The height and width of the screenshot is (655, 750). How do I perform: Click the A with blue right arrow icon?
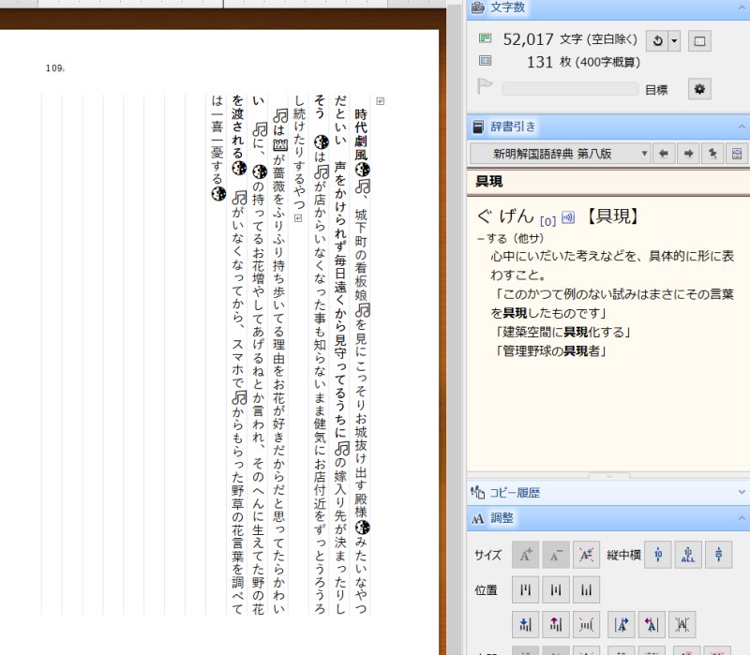(x=622, y=624)
